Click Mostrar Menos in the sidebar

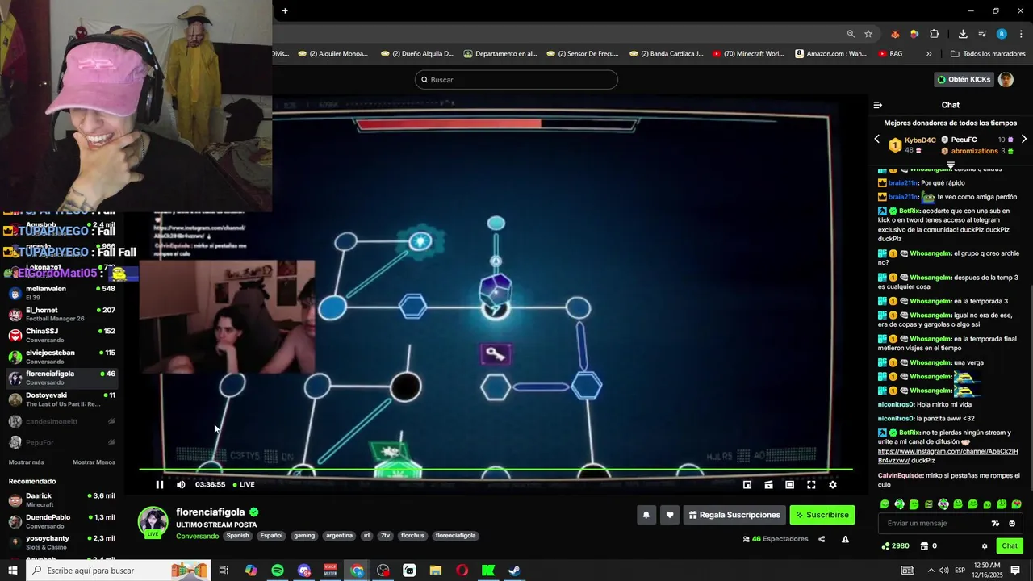pyautogui.click(x=94, y=462)
